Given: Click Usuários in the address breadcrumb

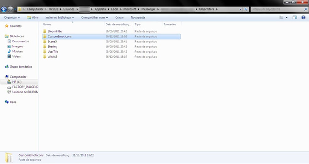Looking at the screenshot, I should click(69, 9).
